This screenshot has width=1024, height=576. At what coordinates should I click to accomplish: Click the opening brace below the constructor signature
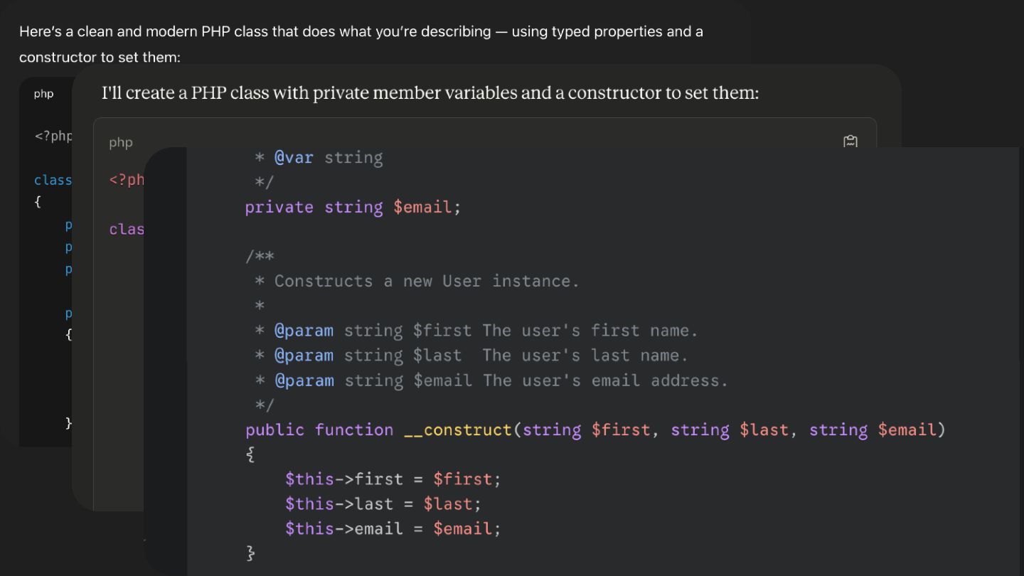point(250,454)
